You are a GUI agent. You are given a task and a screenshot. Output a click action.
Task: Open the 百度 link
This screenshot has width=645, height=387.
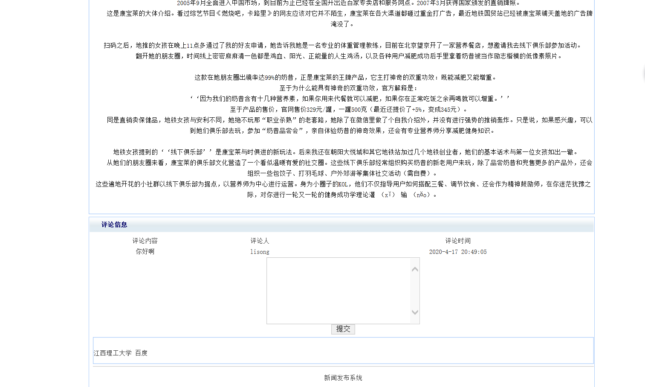click(141, 353)
